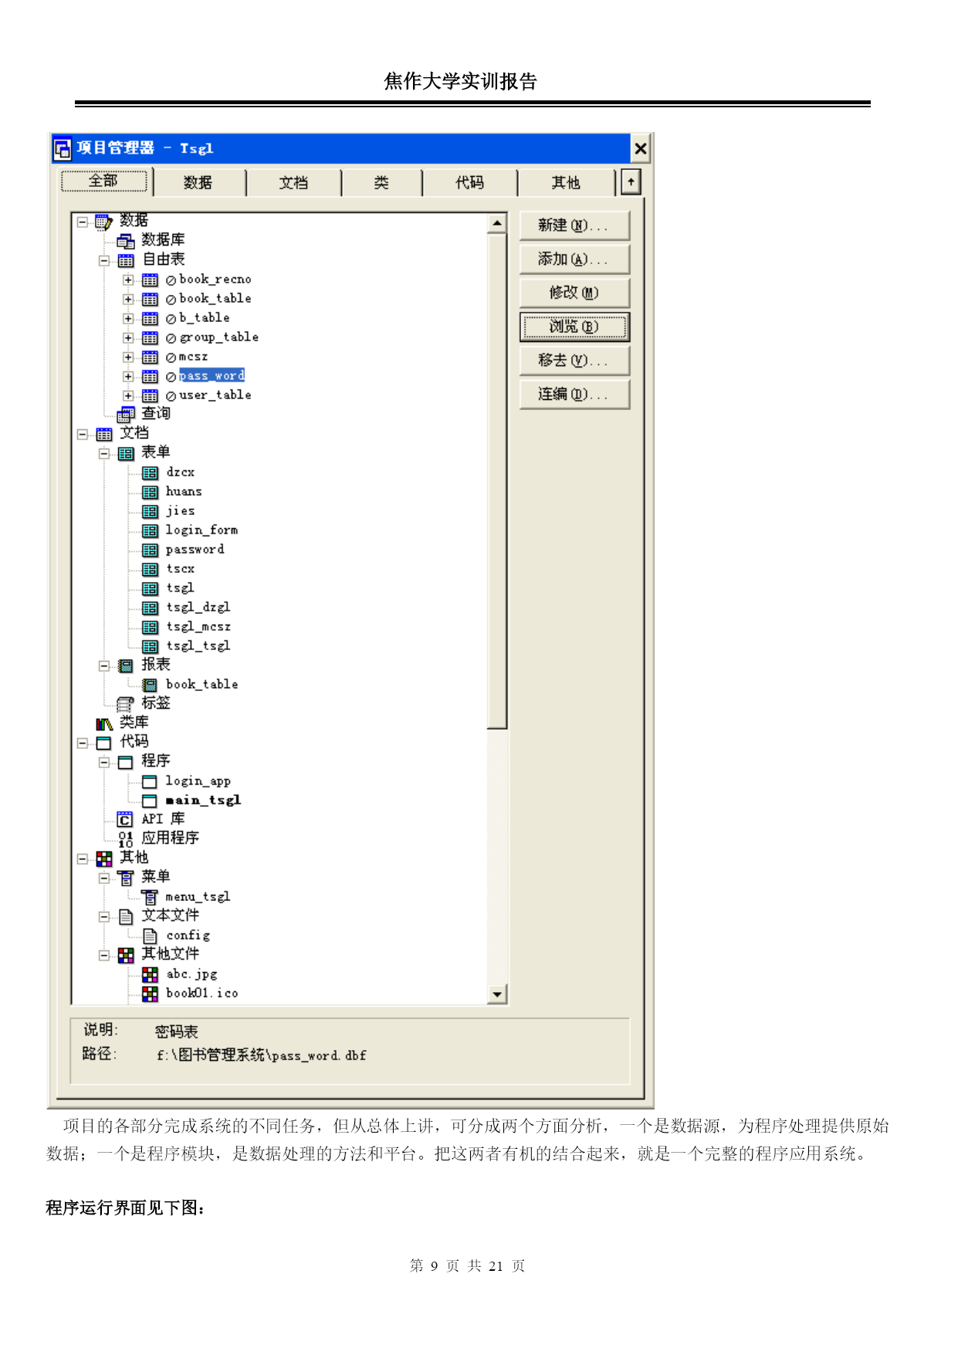Viewport: 958px width, 1355px height.
Task: Collapse the top-level 代码 node
Action: (83, 744)
